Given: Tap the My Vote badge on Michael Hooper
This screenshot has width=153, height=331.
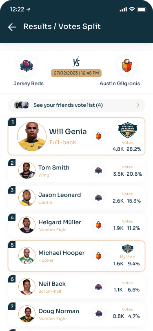Looking at the screenshot, I should (x=128, y=249).
